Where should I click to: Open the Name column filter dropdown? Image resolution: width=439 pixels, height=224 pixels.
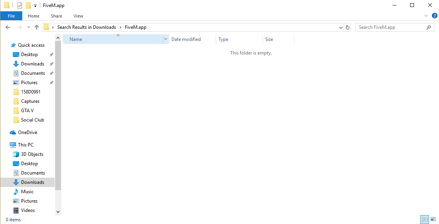pos(166,39)
